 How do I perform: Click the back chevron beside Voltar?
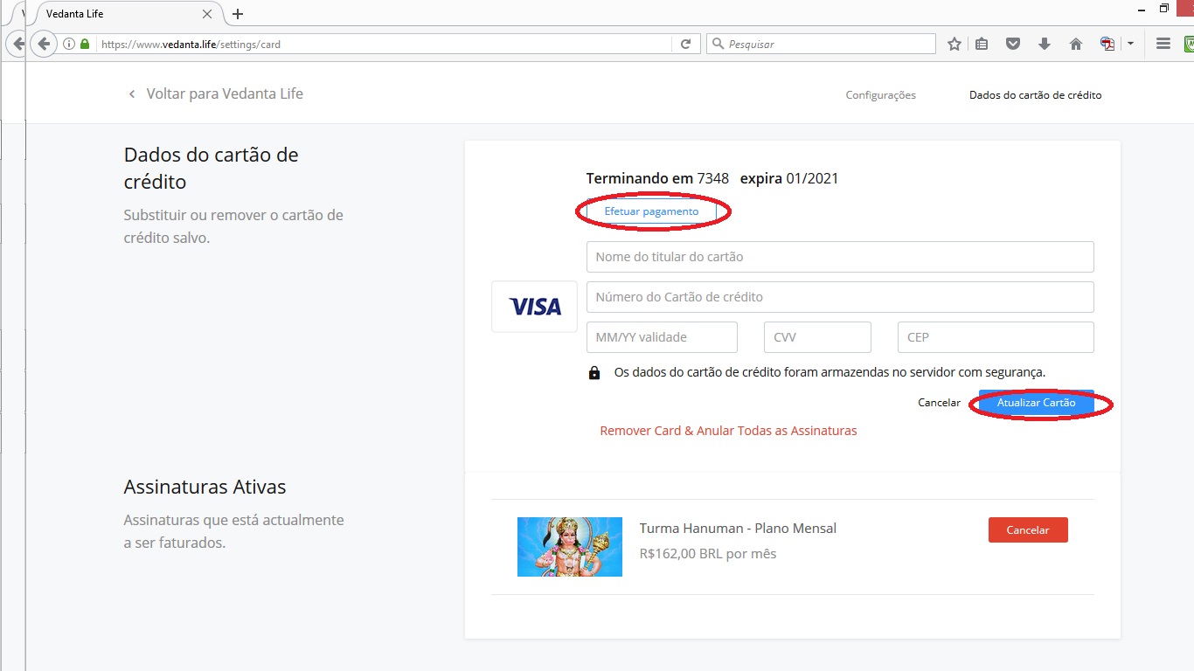click(x=132, y=94)
